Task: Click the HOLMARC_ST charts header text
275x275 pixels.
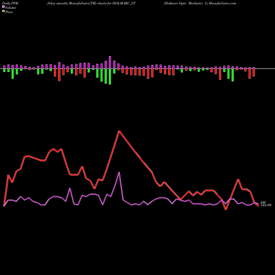Action: (x=91, y=3)
